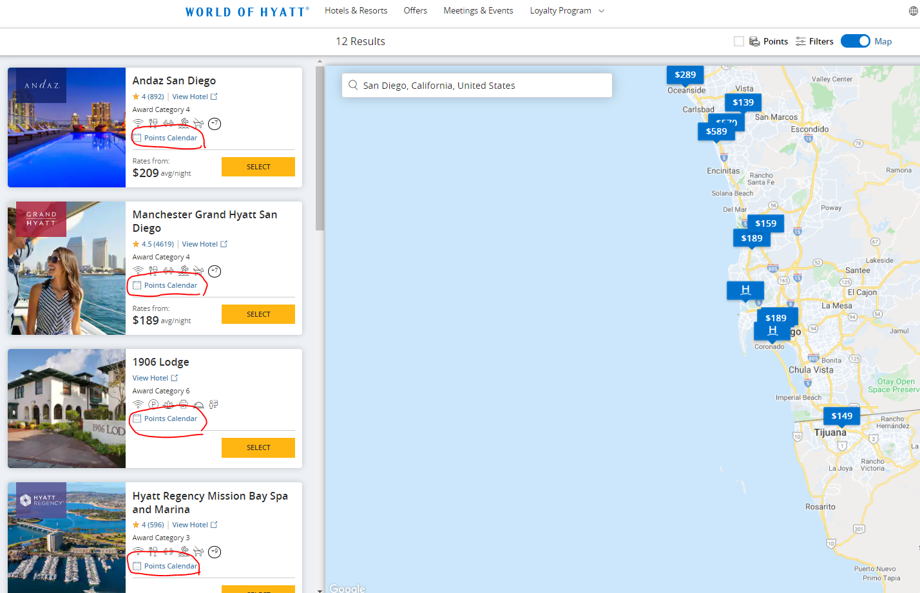Click the $289 map price marker
Image resolution: width=920 pixels, height=593 pixels.
pyautogui.click(x=685, y=75)
